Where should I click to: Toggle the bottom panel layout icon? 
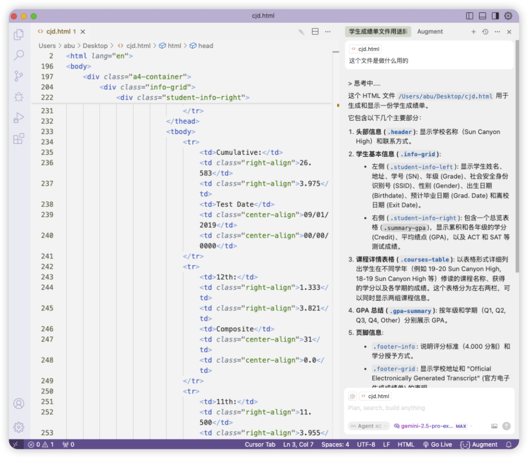tap(482, 16)
